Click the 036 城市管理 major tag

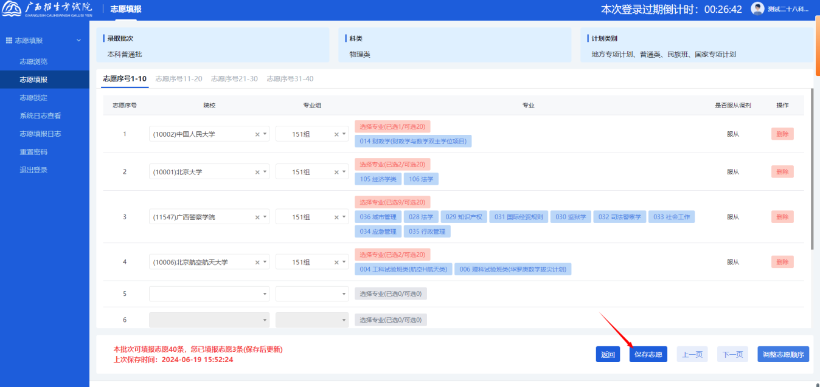tap(378, 217)
